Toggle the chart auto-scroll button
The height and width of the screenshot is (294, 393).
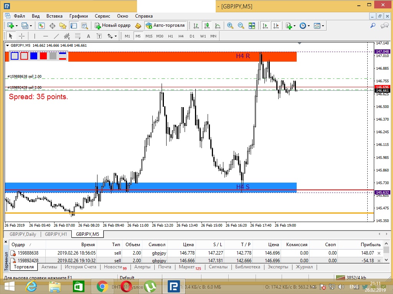265,26
